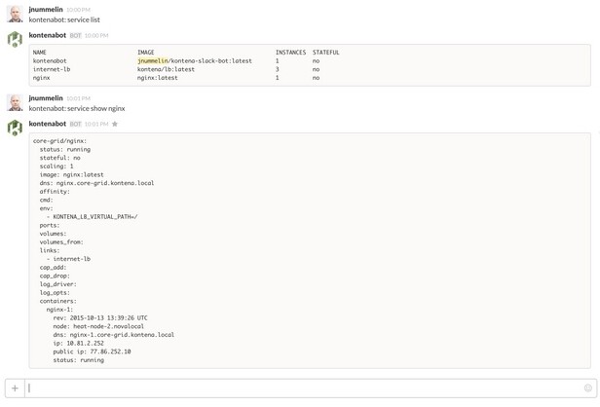Click kontenabot's avatar on the nginx details reply

15,129
